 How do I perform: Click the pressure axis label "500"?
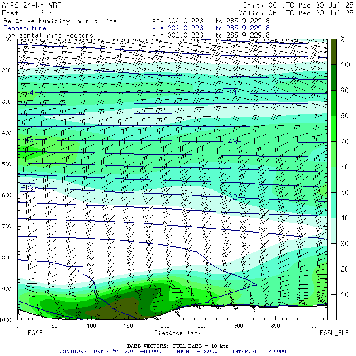tap(7, 164)
